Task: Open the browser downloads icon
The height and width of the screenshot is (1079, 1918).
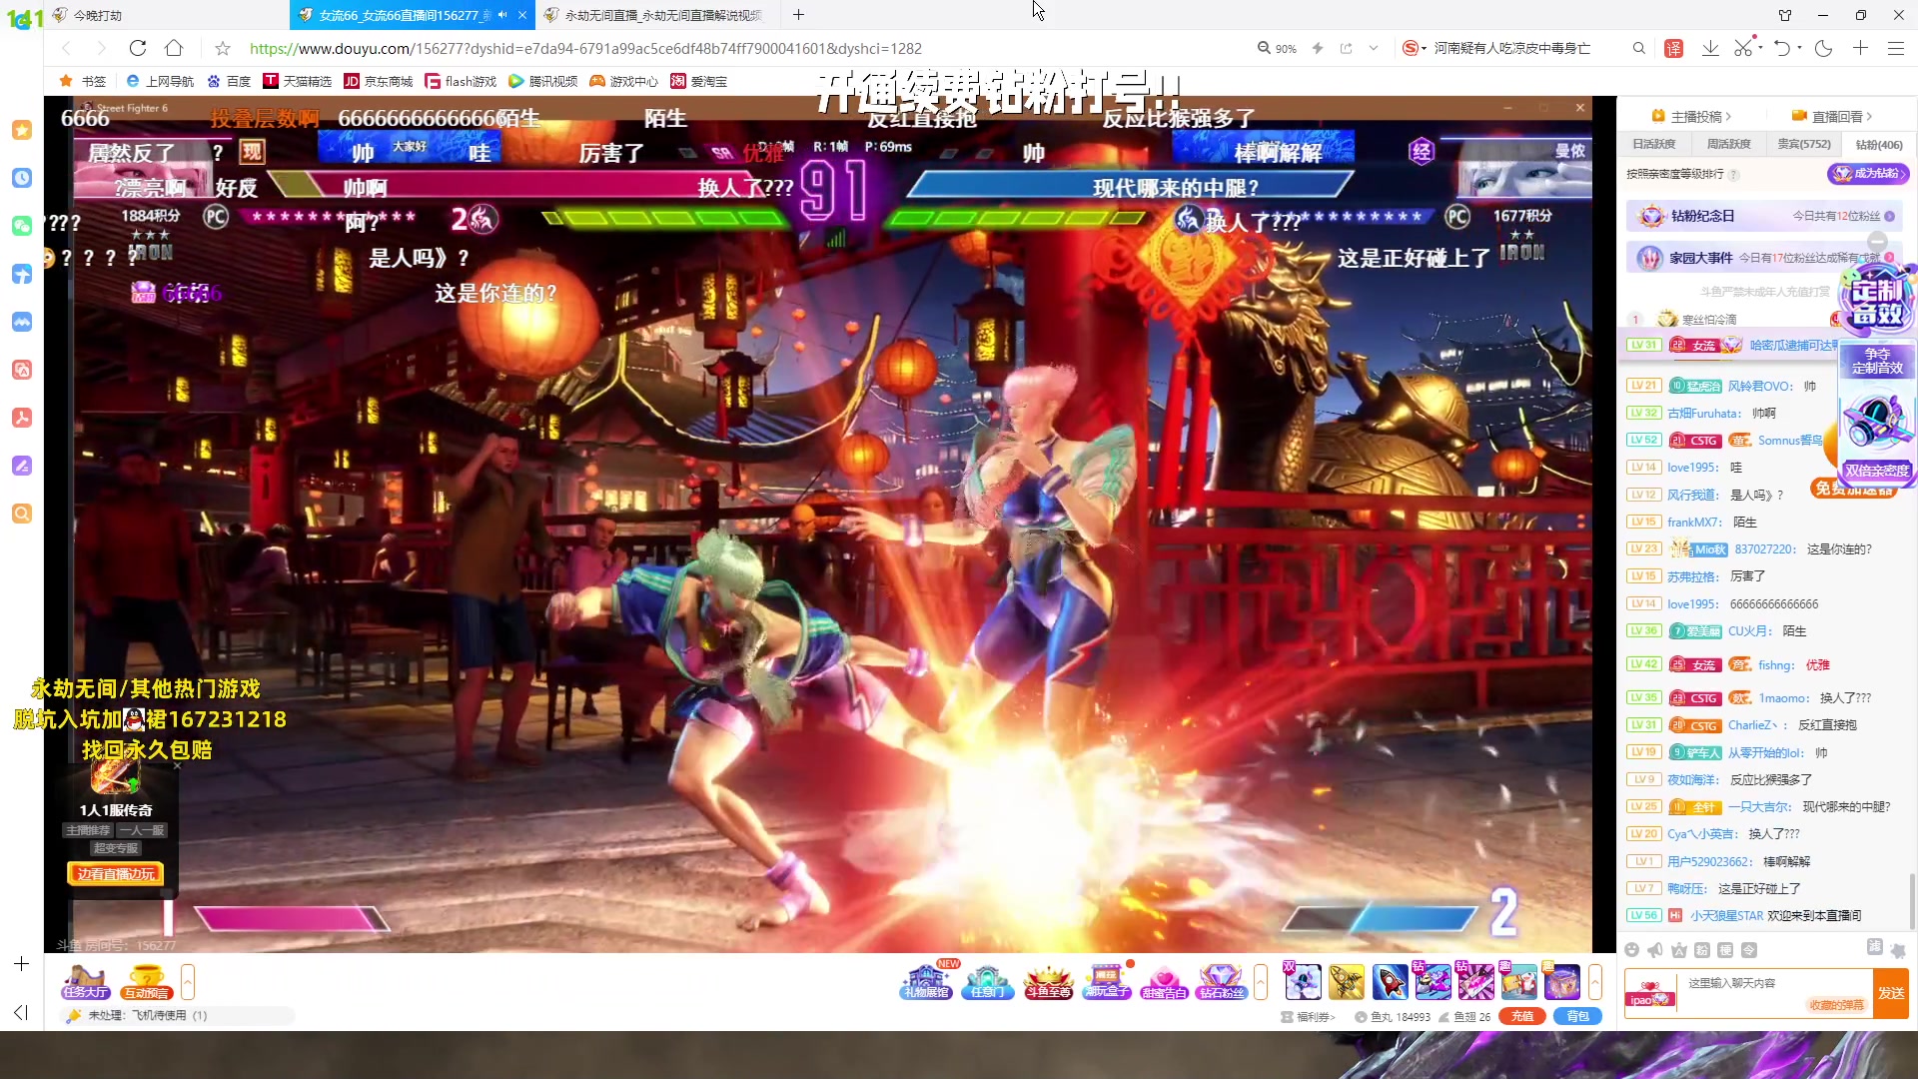Action: point(1710,48)
